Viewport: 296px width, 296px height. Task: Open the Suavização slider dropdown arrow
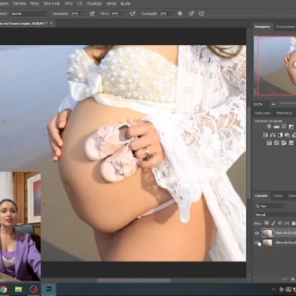click(172, 13)
